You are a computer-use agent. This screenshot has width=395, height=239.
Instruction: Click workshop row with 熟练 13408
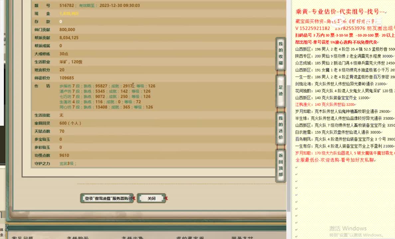pyautogui.click(x=106, y=107)
